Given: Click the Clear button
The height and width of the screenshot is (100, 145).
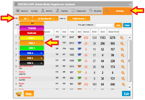Looking at the screenshot, I should [x=127, y=25].
